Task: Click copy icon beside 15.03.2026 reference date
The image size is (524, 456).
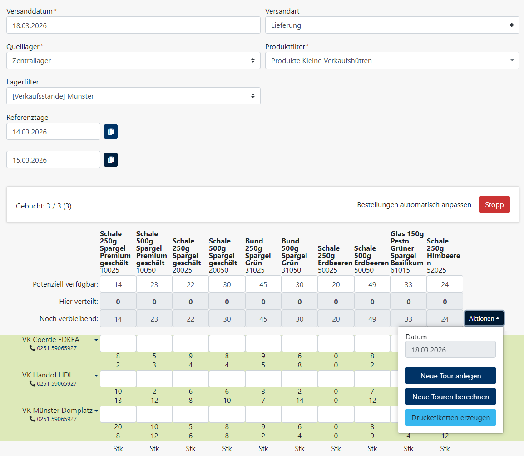Action: click(x=111, y=160)
